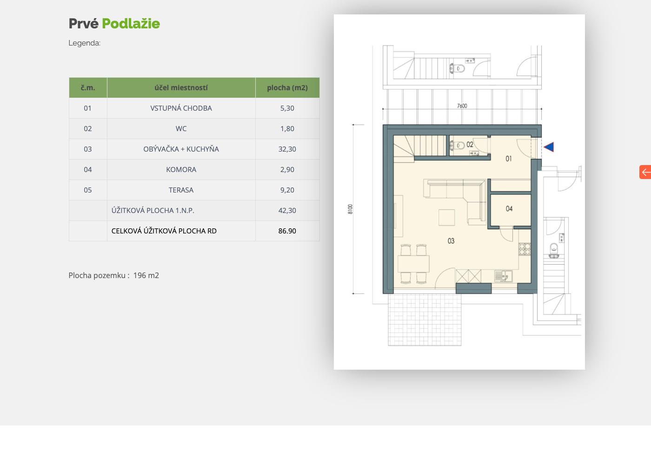The width and height of the screenshot is (651, 465).
Task: Select the TERASA table row
Action: click(194, 190)
